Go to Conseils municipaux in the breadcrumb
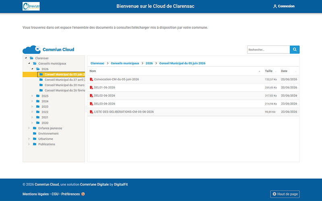Screen dimensions: 322x201 click(125, 63)
